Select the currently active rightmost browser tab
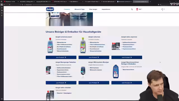Screen dimensions: 179x101 tap(141, 2)
